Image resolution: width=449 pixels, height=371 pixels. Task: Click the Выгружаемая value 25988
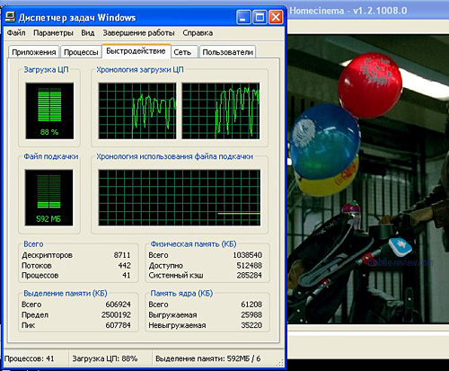[251, 314]
